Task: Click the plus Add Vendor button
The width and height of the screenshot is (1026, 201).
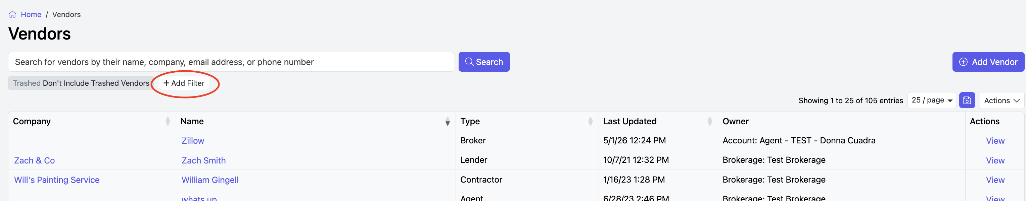Action: 988,62
